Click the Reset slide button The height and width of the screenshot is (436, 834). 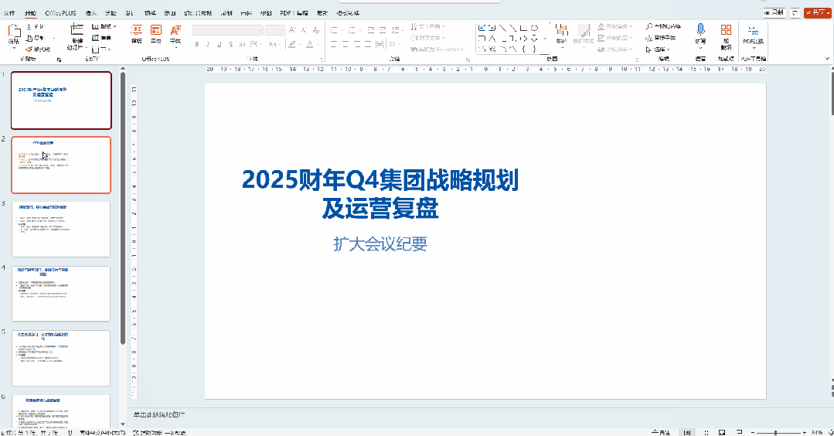[102, 38]
